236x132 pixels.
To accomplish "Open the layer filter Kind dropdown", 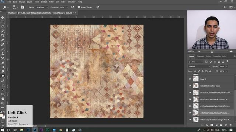I will click(196, 62).
